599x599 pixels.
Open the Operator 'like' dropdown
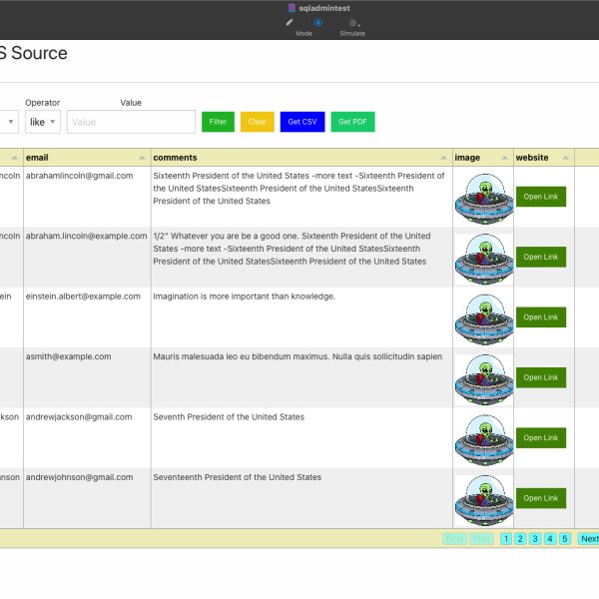coord(42,122)
